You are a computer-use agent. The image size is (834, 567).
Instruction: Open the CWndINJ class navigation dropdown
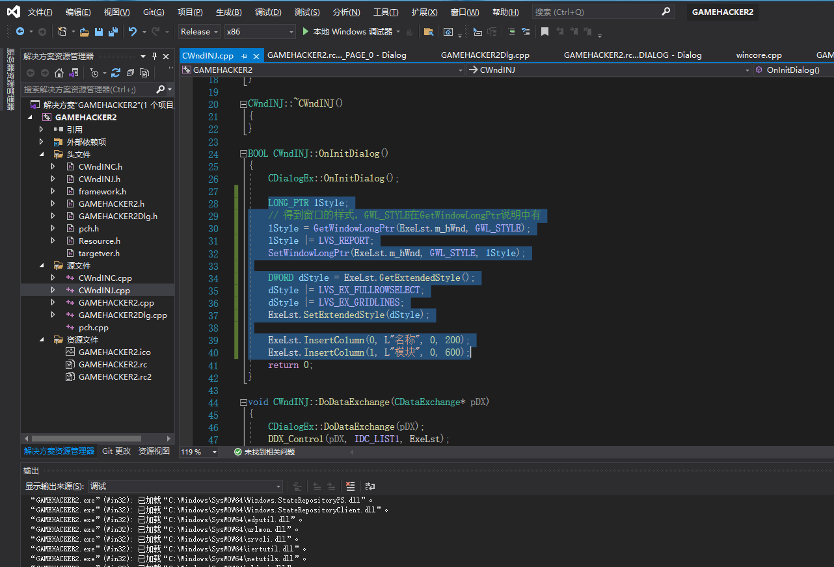(x=610, y=70)
